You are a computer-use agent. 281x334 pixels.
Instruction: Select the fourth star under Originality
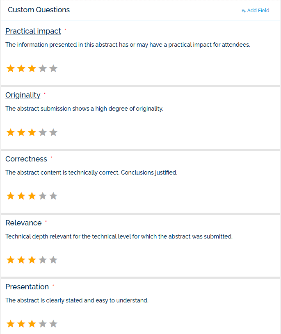(43, 132)
